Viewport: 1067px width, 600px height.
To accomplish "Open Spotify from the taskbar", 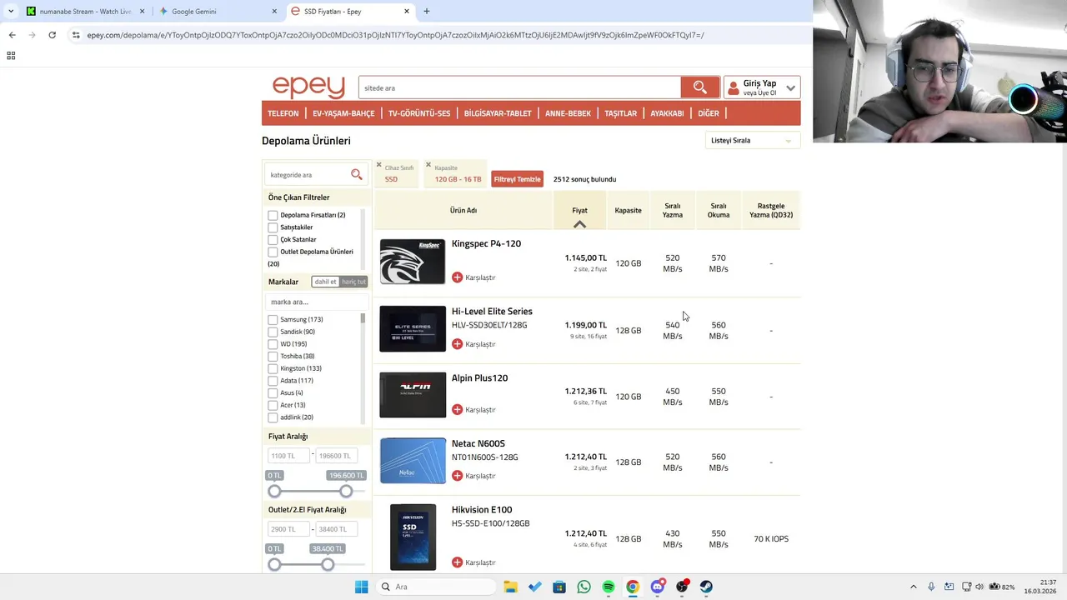I will pos(609,587).
